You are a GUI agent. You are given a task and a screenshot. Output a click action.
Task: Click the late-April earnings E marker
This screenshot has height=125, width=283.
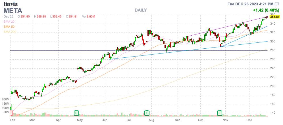[x=76, y=113]
